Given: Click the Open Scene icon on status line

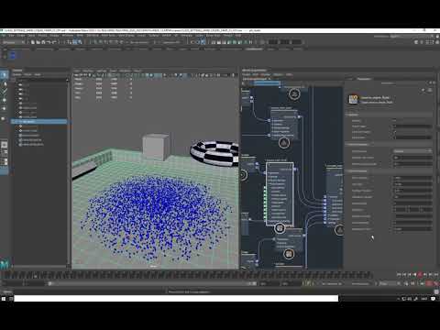Looking at the screenshot, I should pos(38,42).
